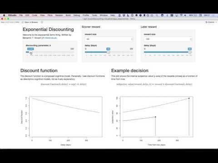Screen dimensions: 218x163
Task: Open the File menu
Action: pos(21,15)
